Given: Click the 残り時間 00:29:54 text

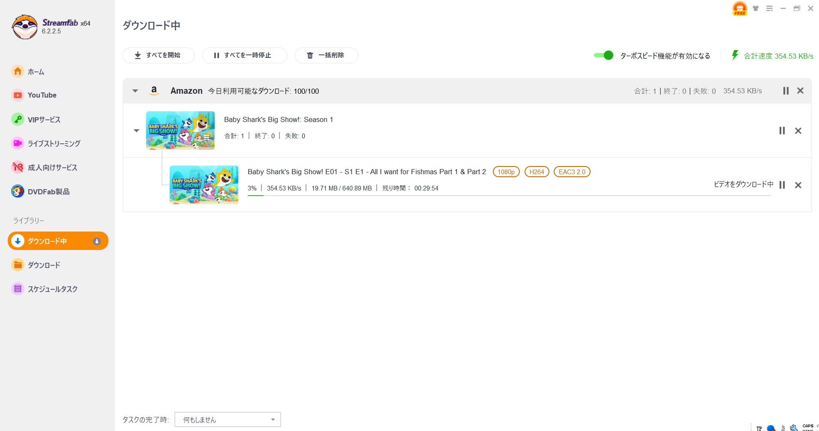Looking at the screenshot, I should [x=410, y=188].
